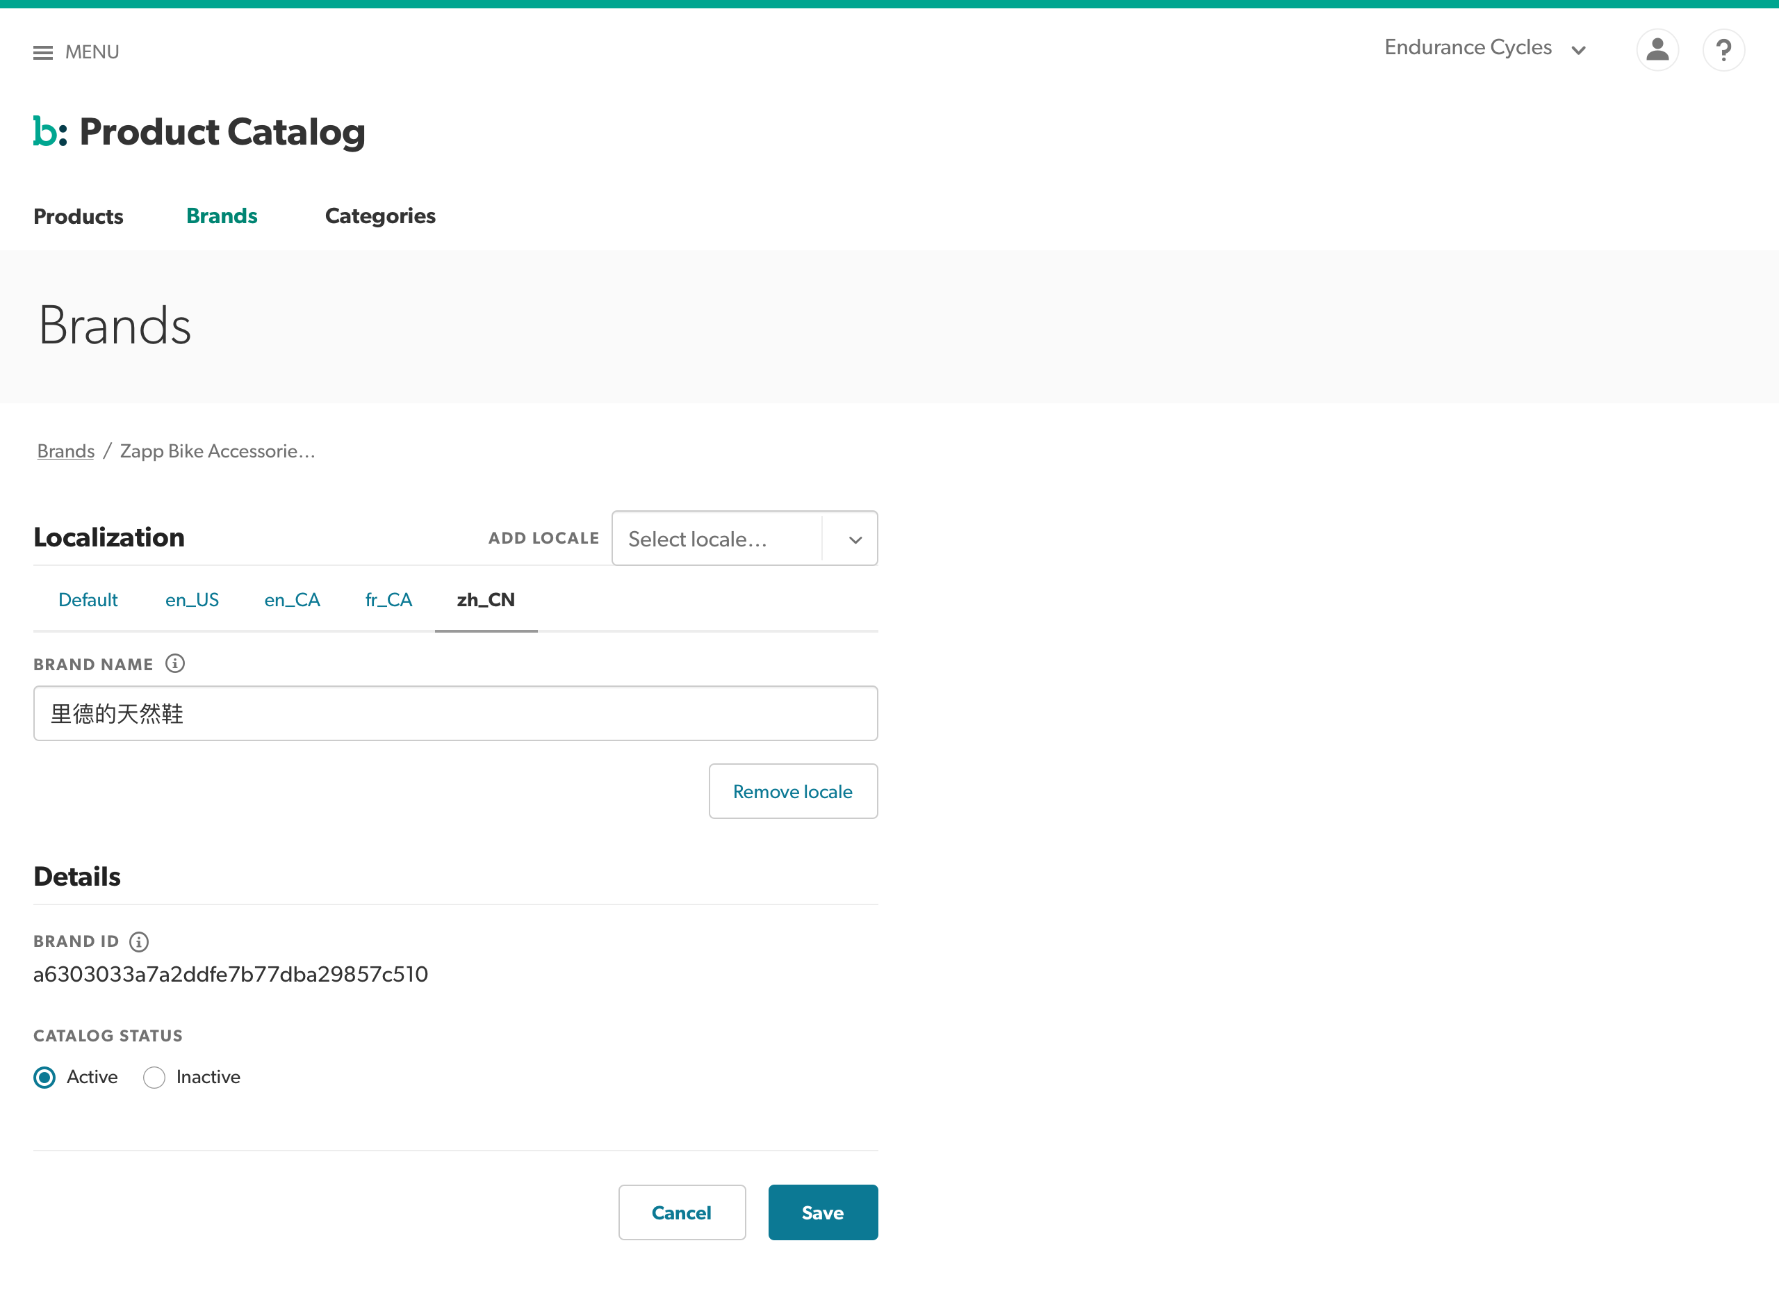Click the question mark help icon
1779x1307 pixels.
1723,50
